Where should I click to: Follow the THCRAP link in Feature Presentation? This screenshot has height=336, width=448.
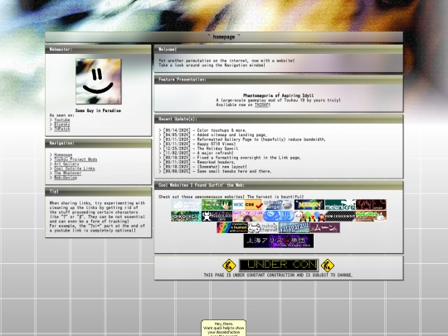point(261,105)
